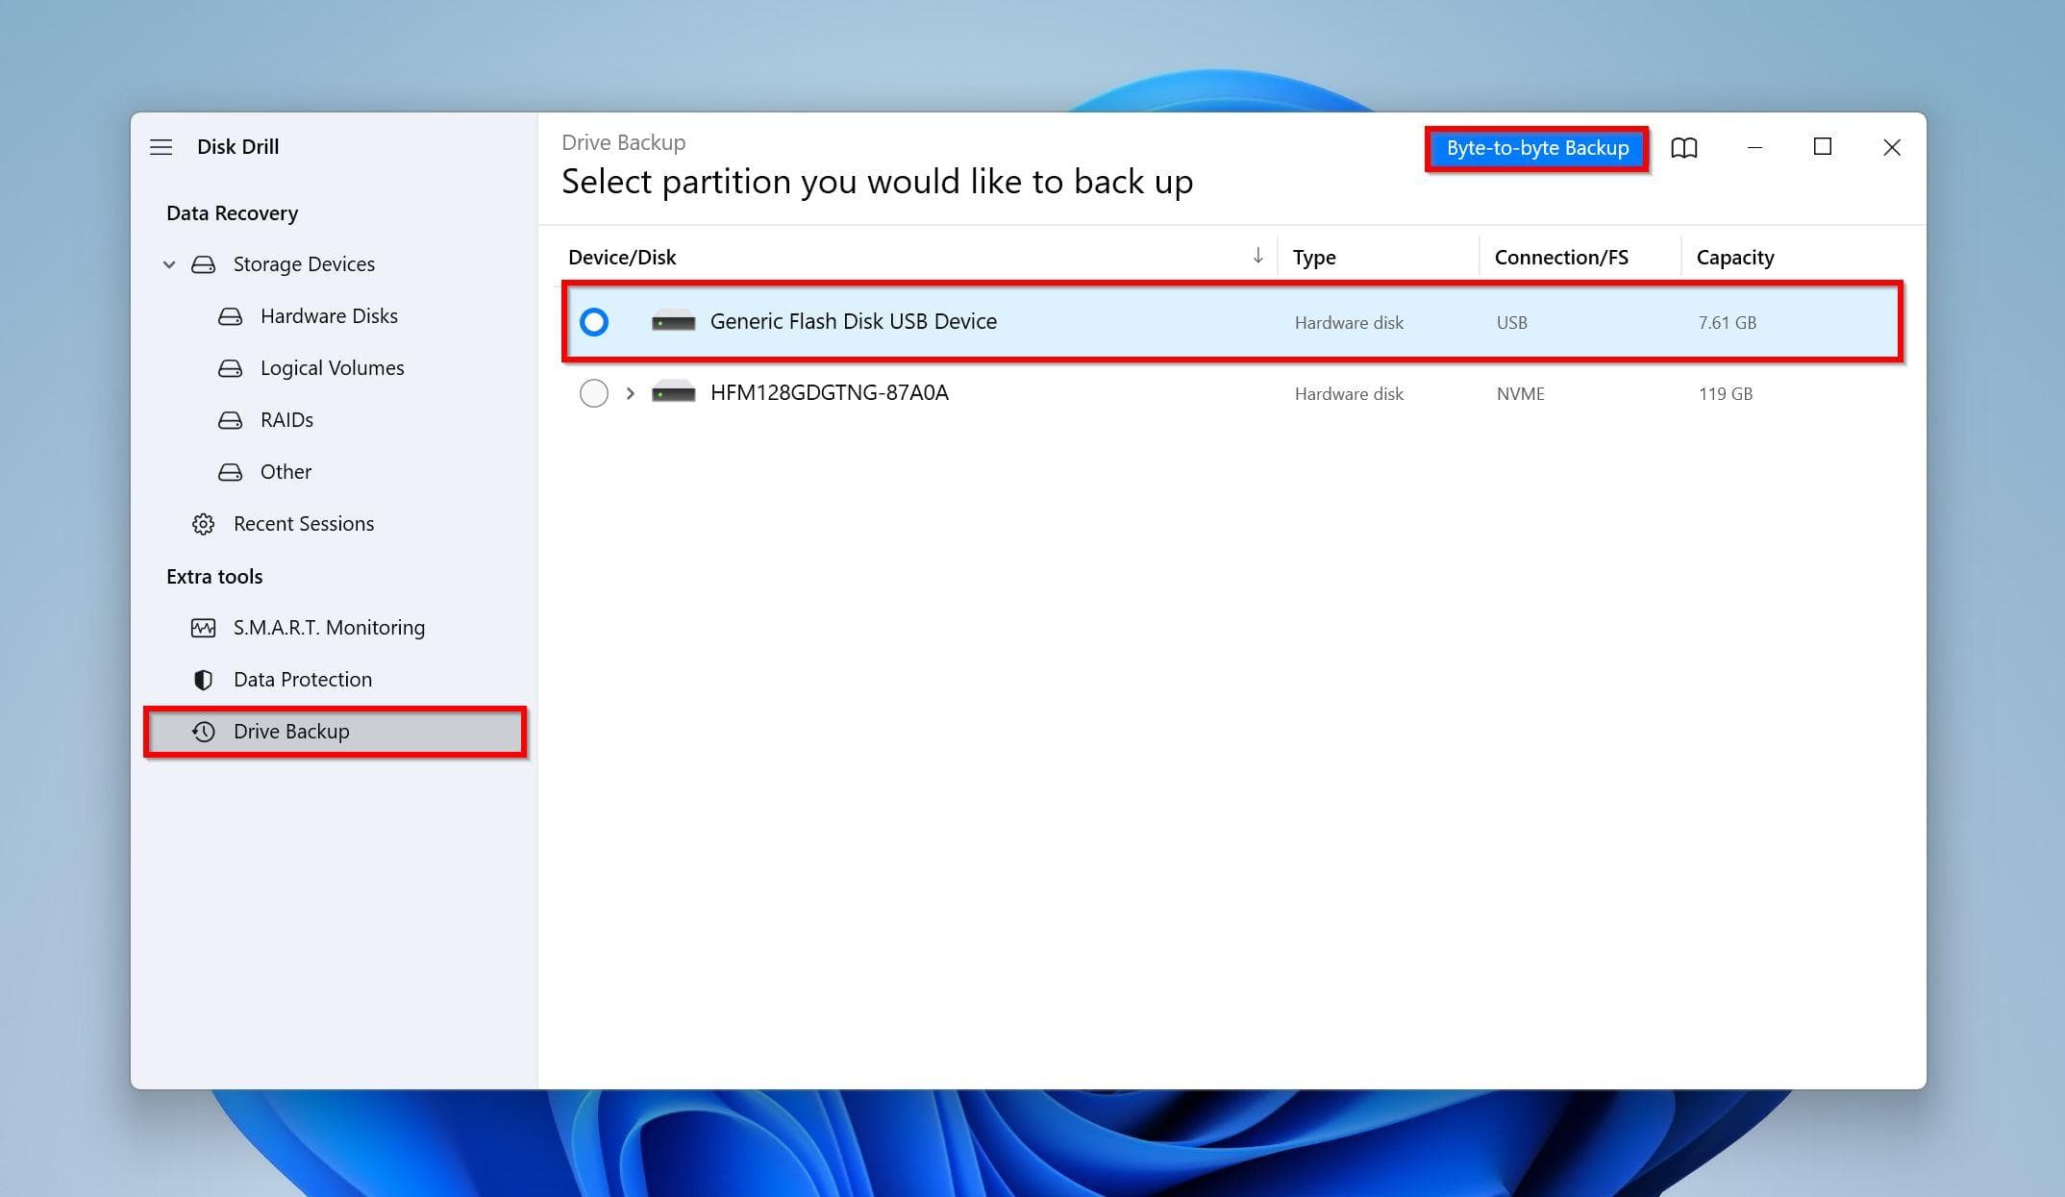Click the Logical Volumes drive icon
Image resolution: width=2065 pixels, height=1197 pixels.
tap(230, 368)
